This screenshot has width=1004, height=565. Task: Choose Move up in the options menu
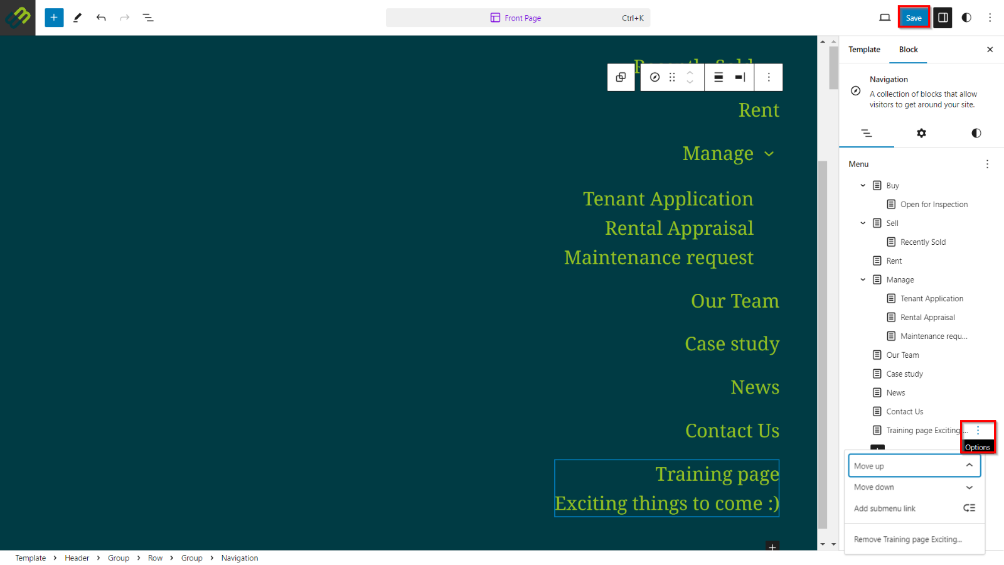click(x=914, y=466)
